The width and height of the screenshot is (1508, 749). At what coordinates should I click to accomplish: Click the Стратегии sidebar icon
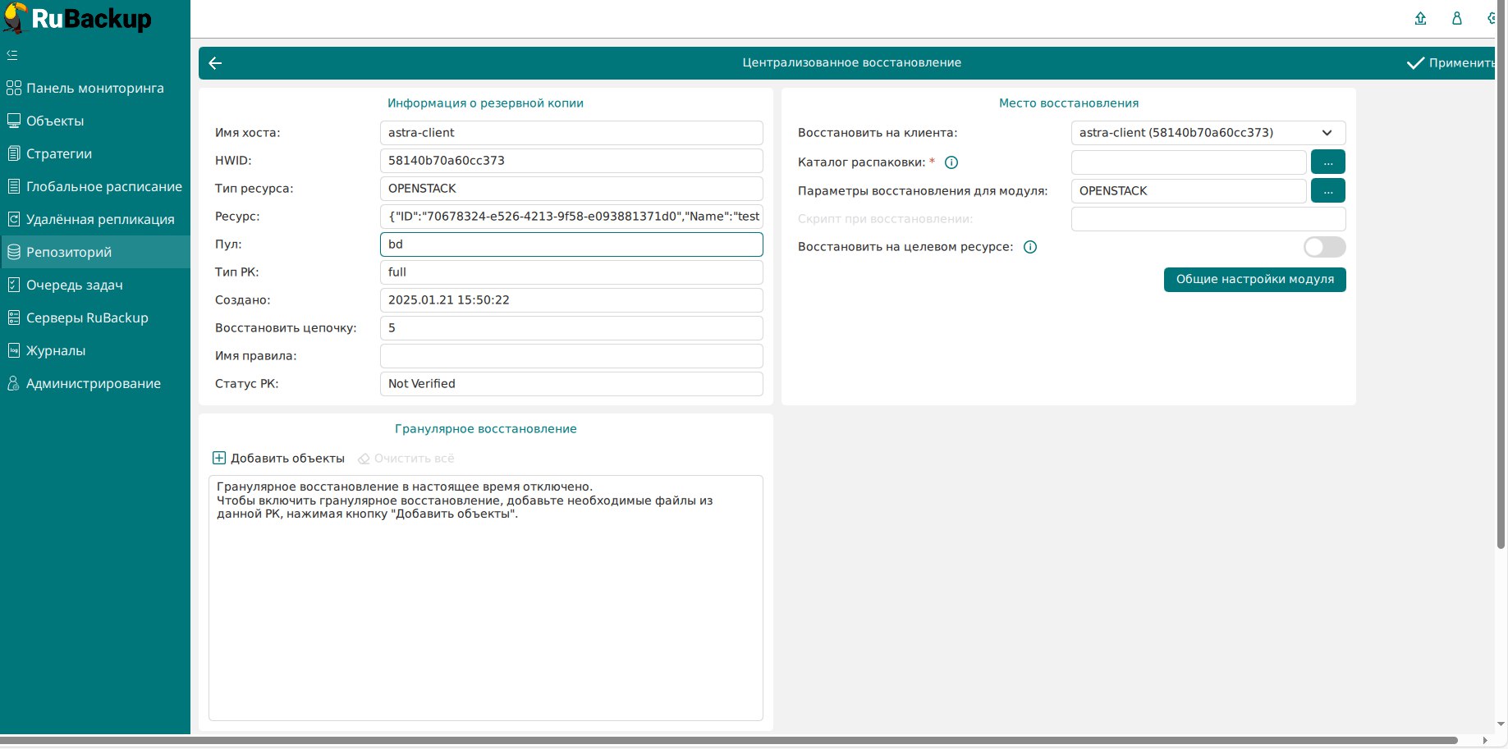click(x=13, y=153)
